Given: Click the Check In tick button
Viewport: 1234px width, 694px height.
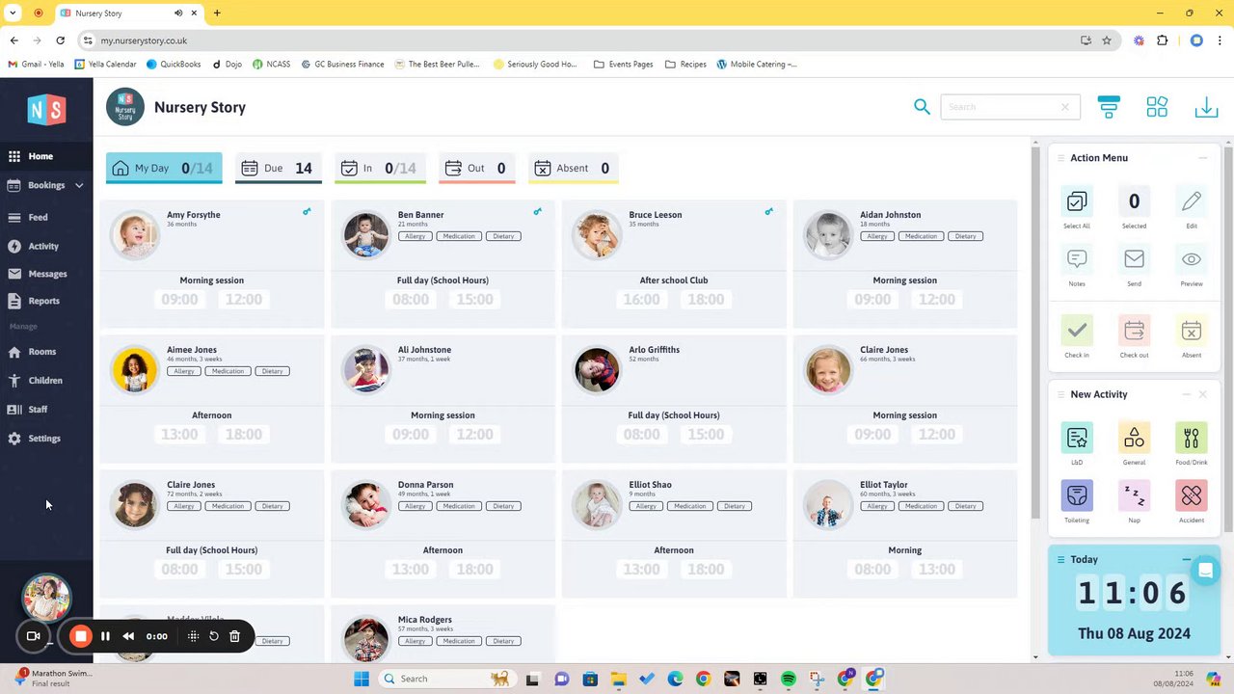Looking at the screenshot, I should pyautogui.click(x=1077, y=331).
